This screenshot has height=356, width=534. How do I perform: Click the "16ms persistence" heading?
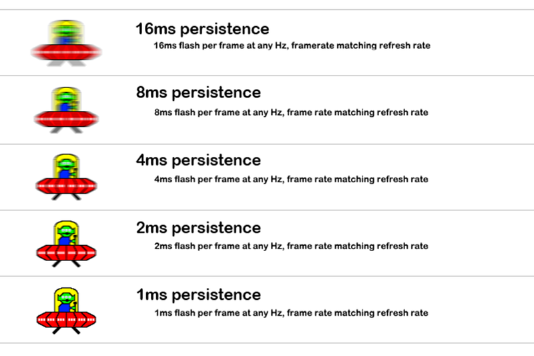pyautogui.click(x=202, y=29)
